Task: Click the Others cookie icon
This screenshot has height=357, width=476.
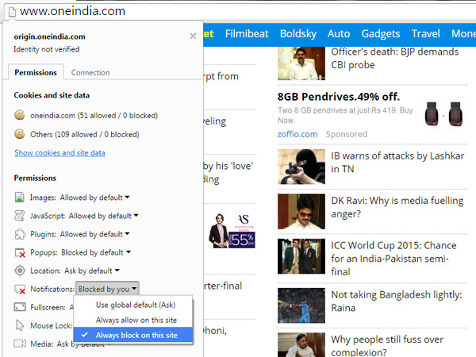Action: click(20, 134)
